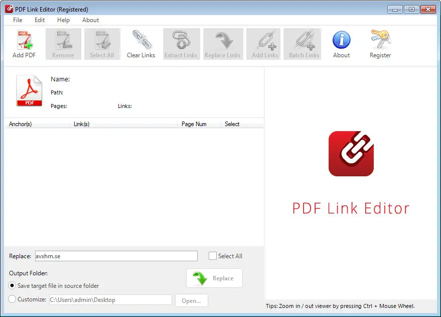The width and height of the screenshot is (441, 317).
Task: Click the 'Output Folder:' label
Action: tap(29, 273)
